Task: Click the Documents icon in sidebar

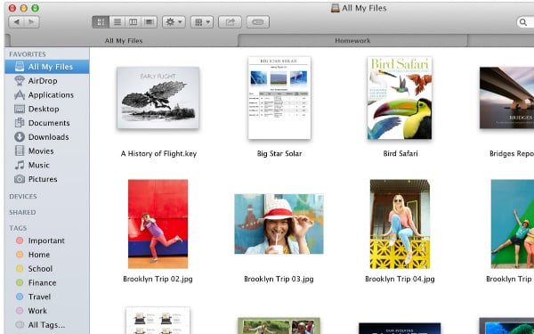Action: click(20, 123)
